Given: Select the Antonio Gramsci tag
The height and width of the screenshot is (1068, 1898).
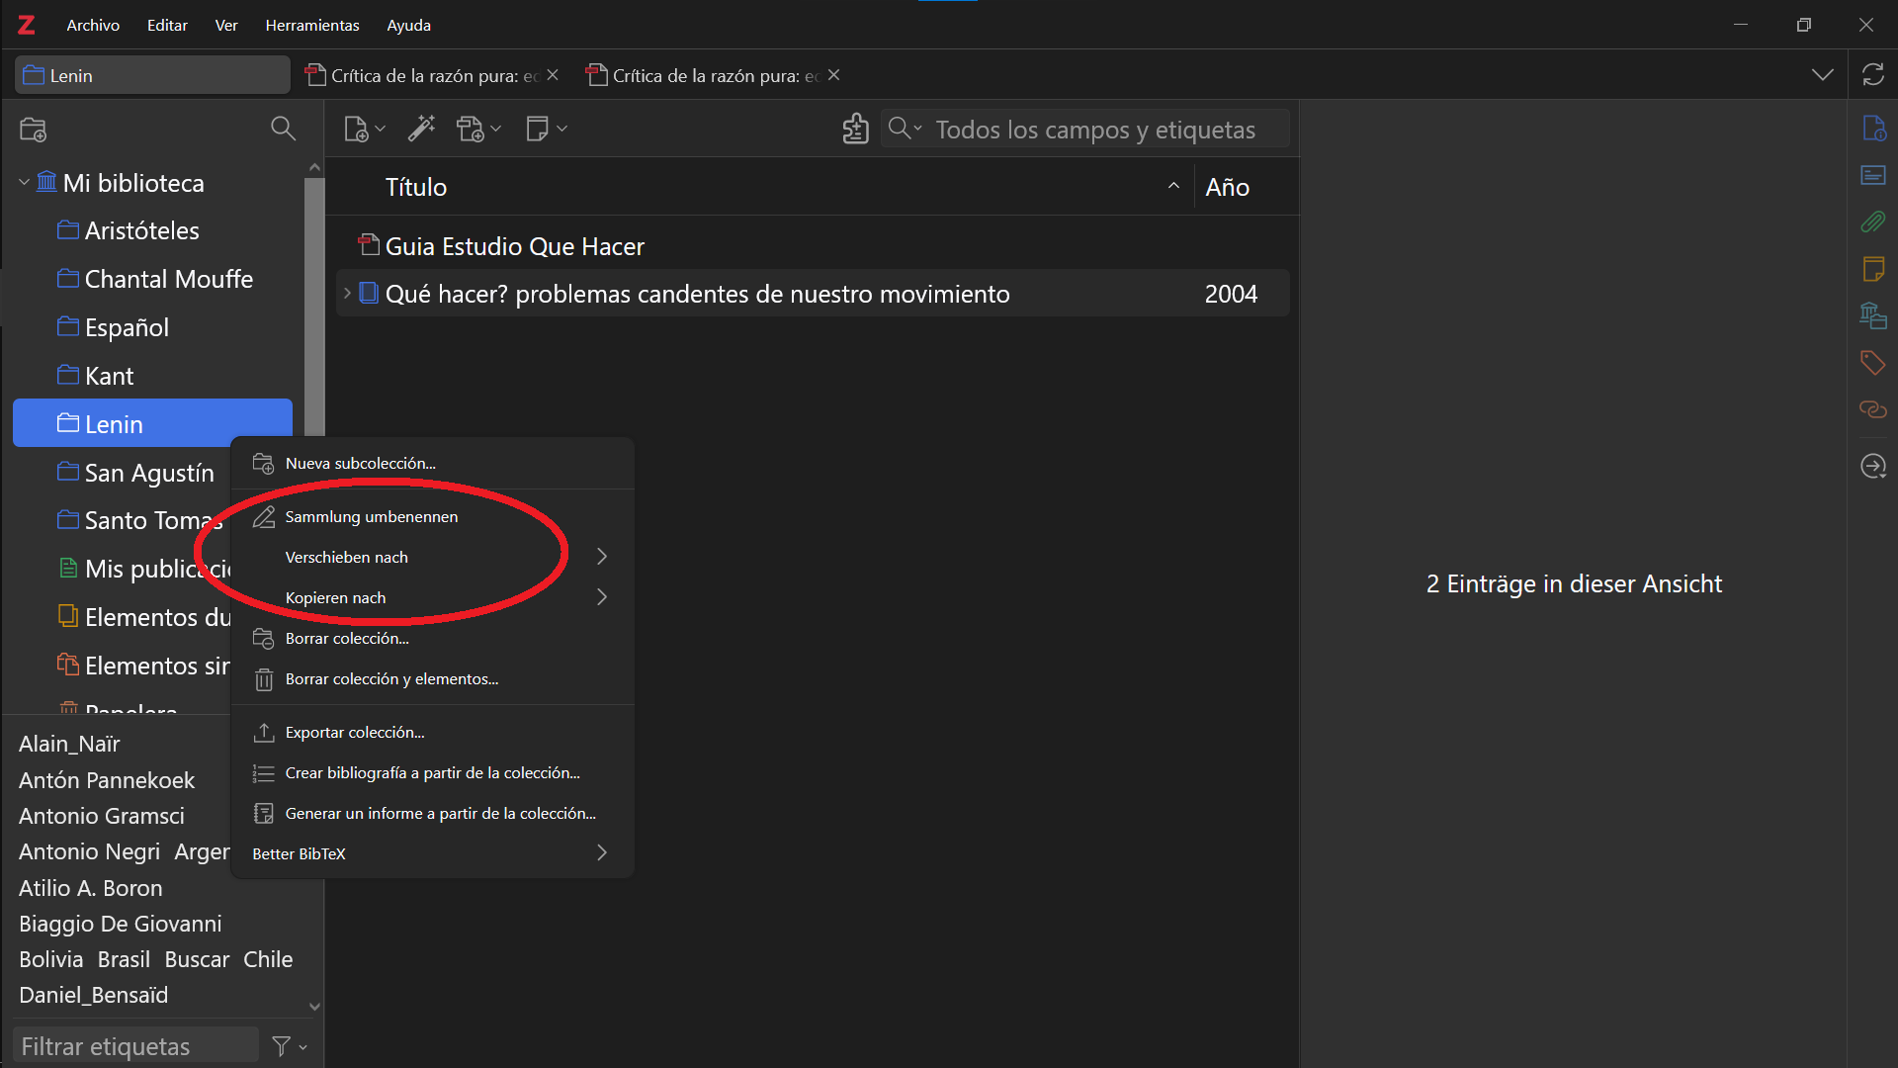Looking at the screenshot, I should (x=102, y=816).
